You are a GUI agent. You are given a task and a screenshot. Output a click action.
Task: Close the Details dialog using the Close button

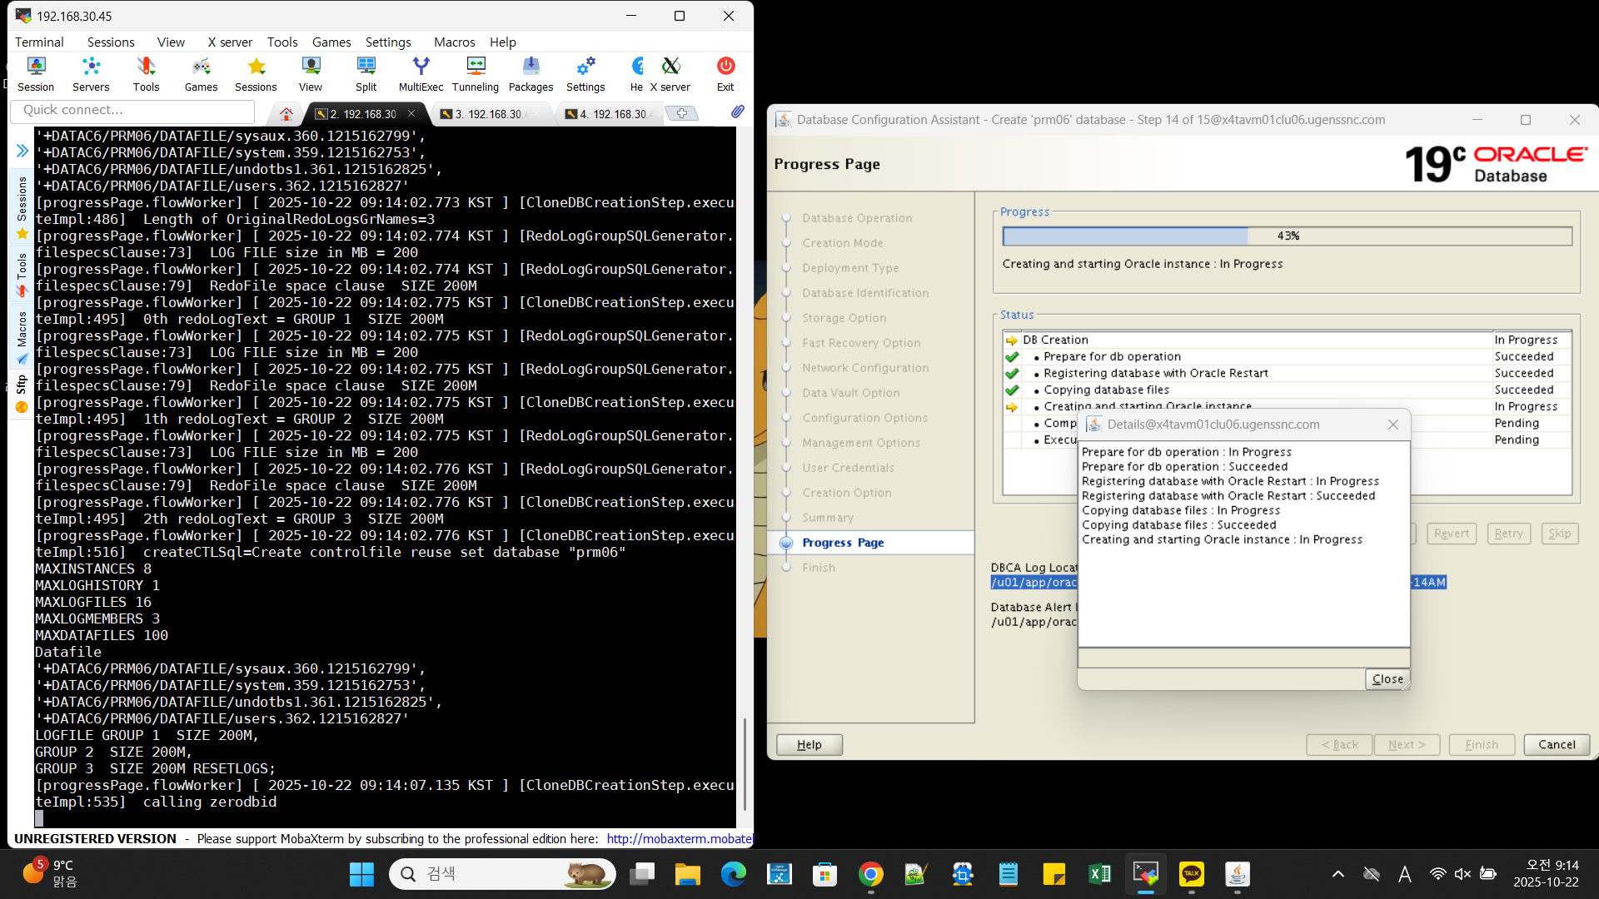tap(1387, 679)
